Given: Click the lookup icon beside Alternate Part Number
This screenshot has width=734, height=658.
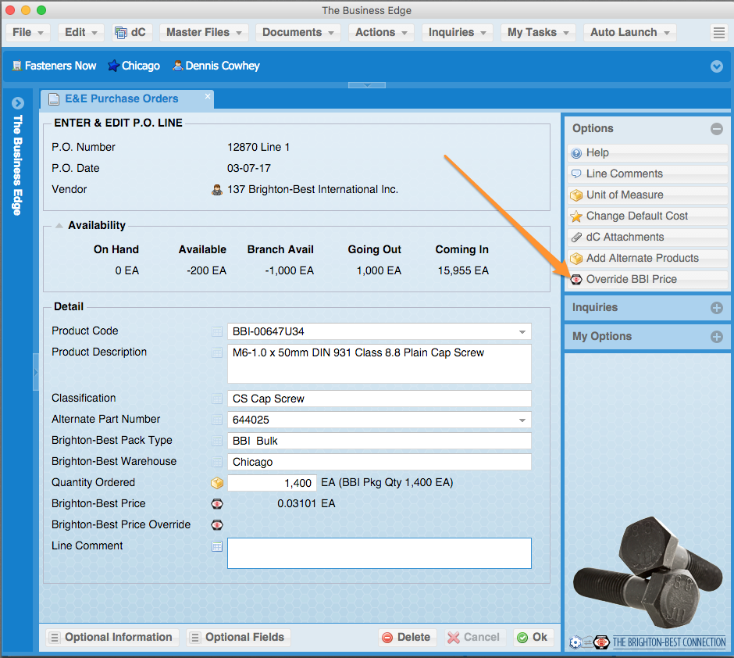Looking at the screenshot, I should pos(217,420).
